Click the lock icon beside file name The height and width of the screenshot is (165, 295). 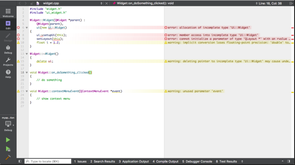pos(32,3)
